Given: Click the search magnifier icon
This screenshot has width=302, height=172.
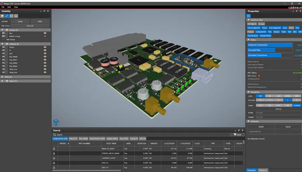Looking at the screenshot, I should coord(54,135).
